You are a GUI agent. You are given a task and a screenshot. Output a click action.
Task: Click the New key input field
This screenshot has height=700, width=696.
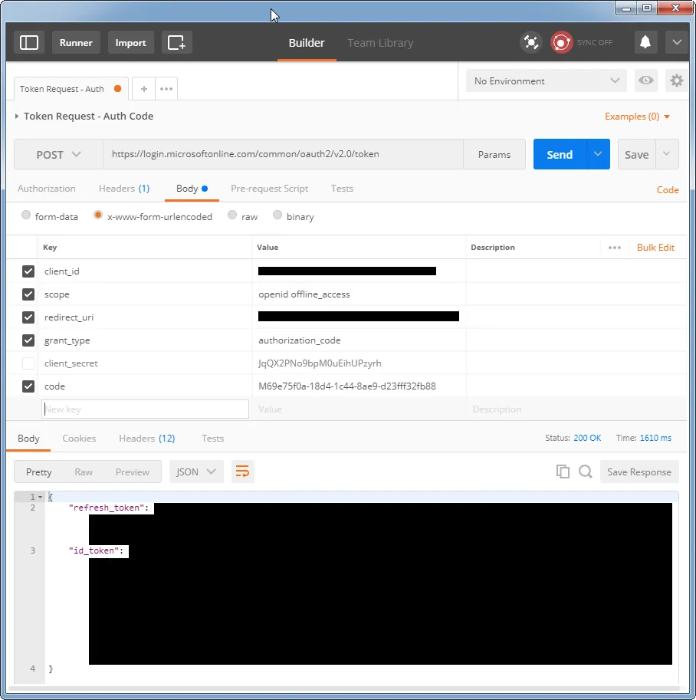(x=145, y=409)
